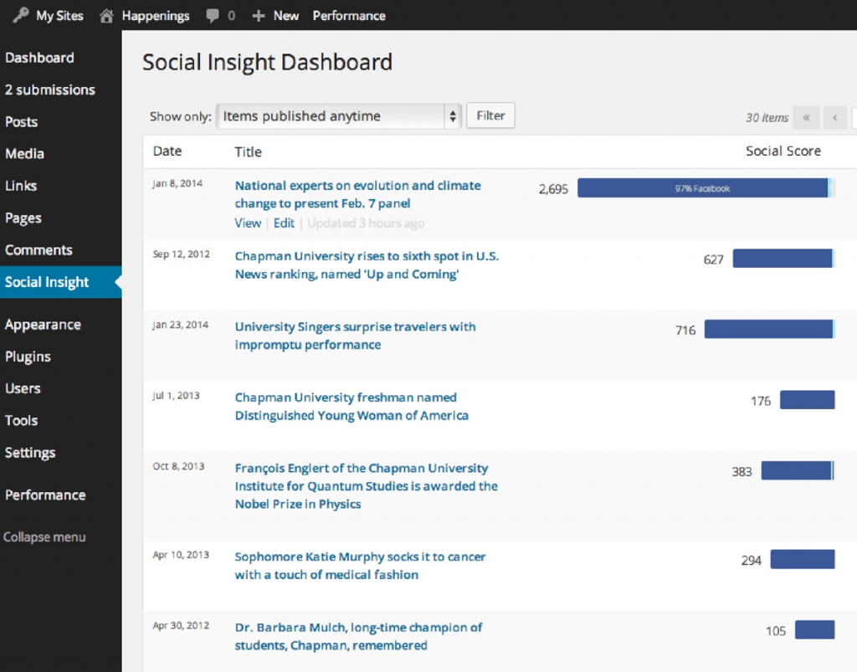Open the Pages icon in the sidebar

[23, 218]
